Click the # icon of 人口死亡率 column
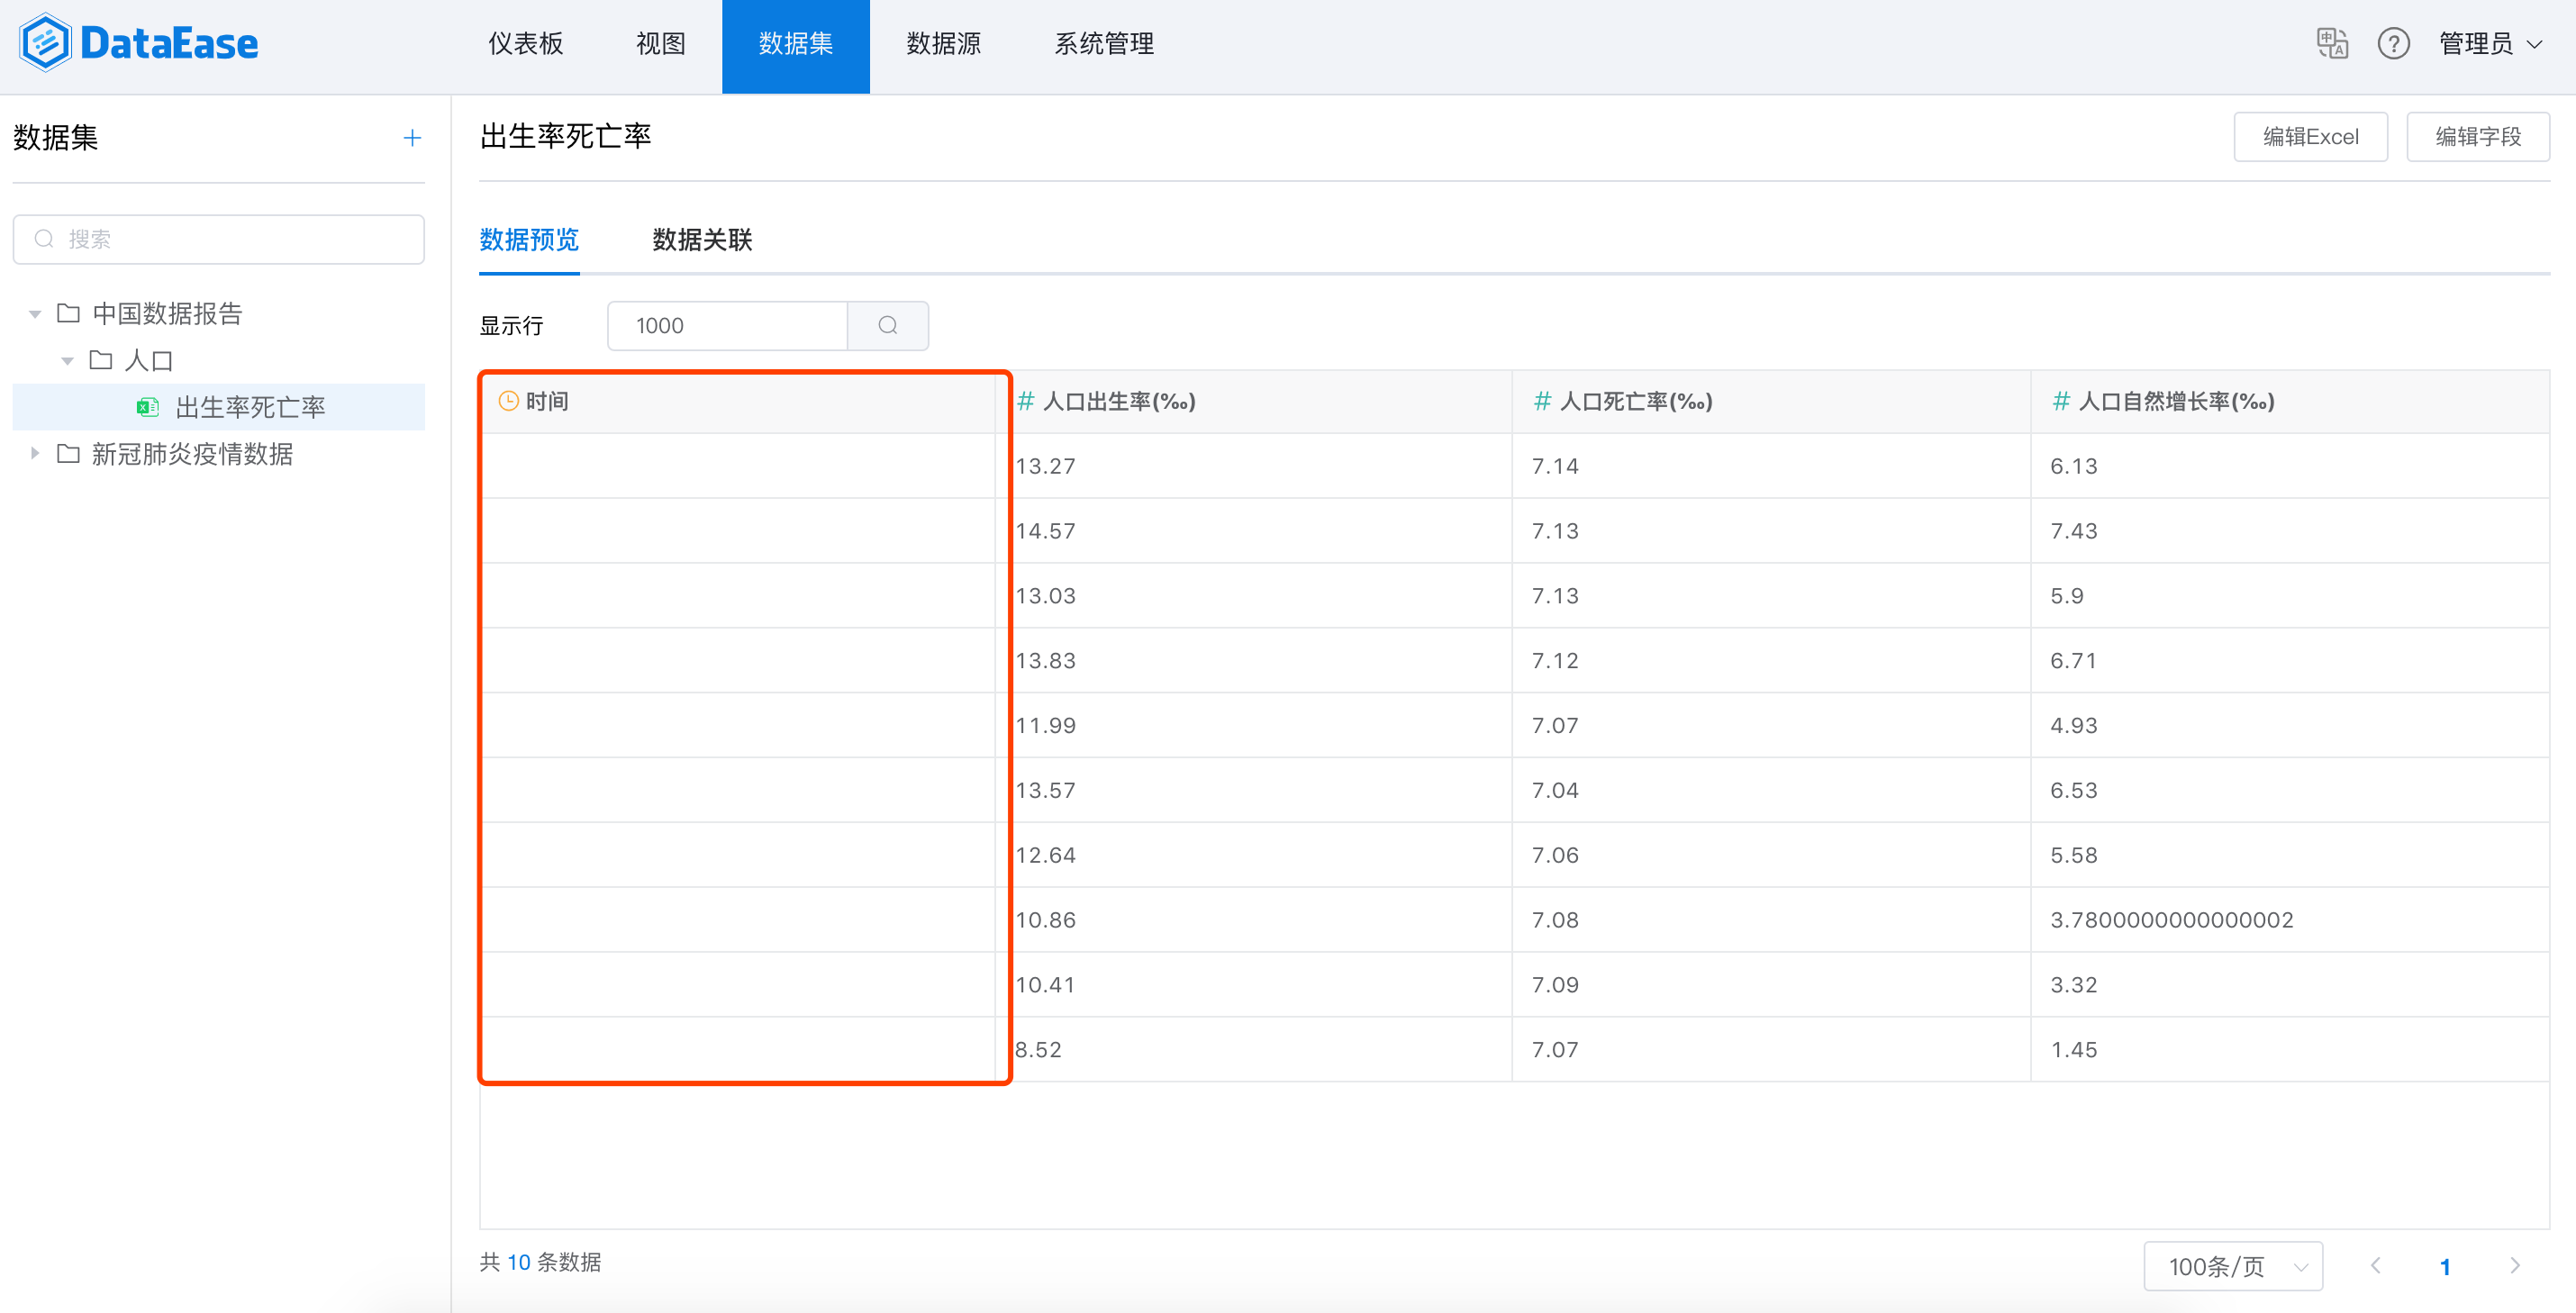The height and width of the screenshot is (1313, 2576). tap(1542, 401)
